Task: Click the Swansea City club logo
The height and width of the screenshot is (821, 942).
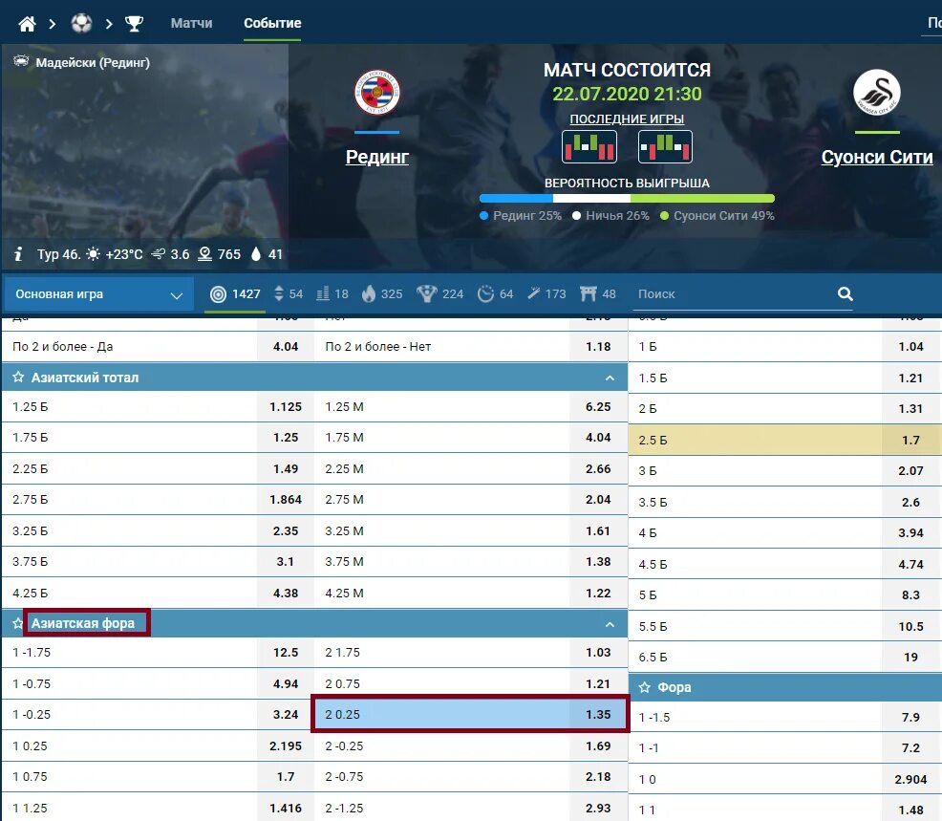Action: pos(876,93)
